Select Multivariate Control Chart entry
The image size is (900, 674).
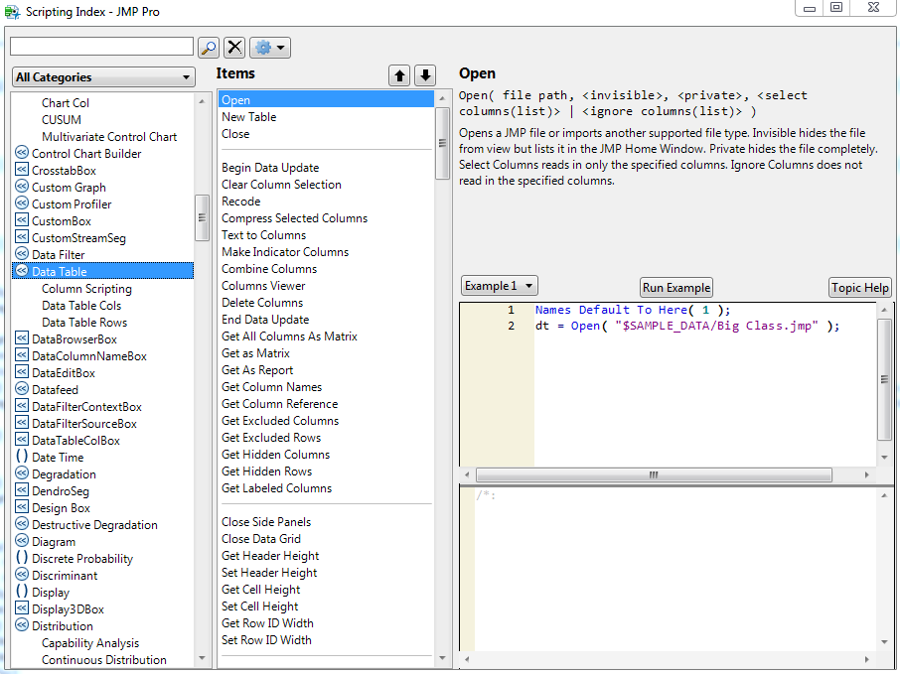click(109, 137)
